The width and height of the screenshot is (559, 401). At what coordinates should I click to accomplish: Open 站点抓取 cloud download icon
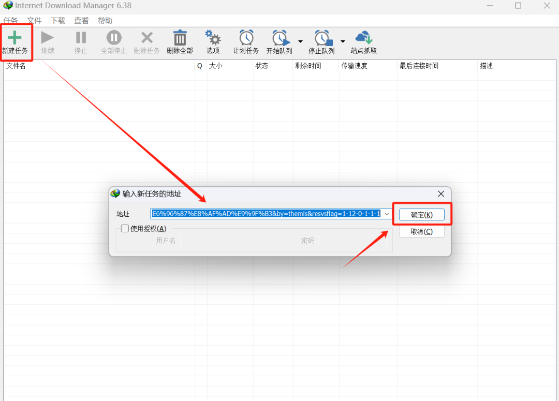pos(364,37)
